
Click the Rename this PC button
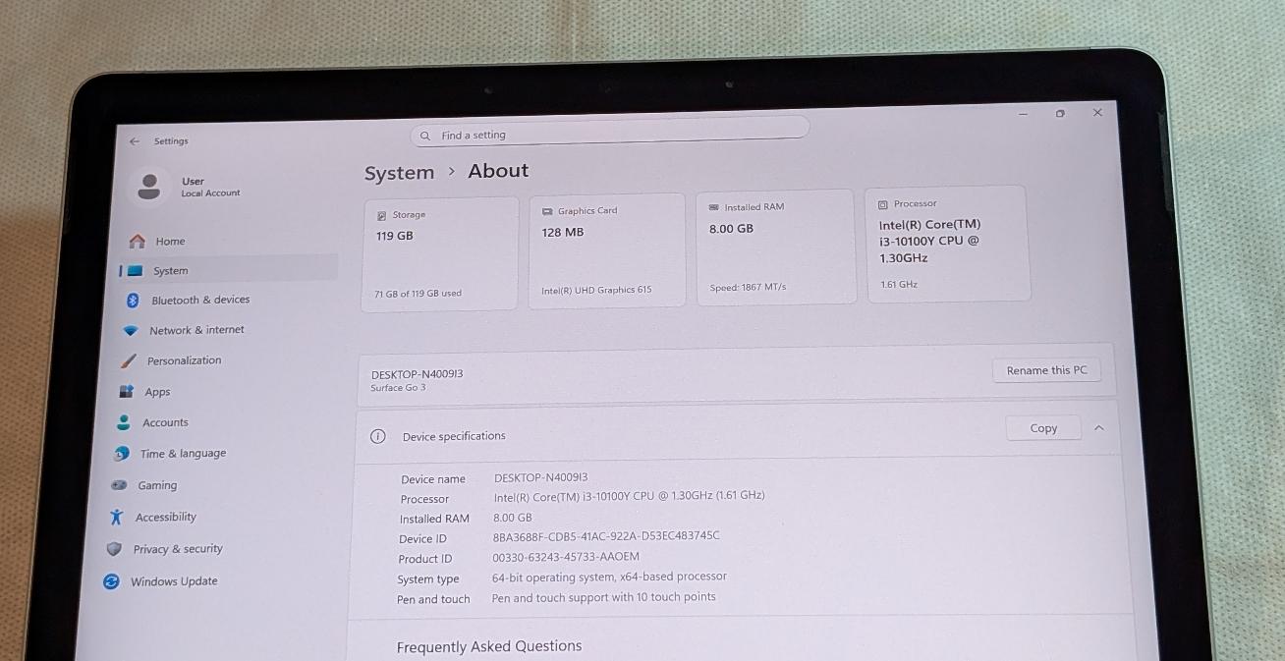(1046, 370)
